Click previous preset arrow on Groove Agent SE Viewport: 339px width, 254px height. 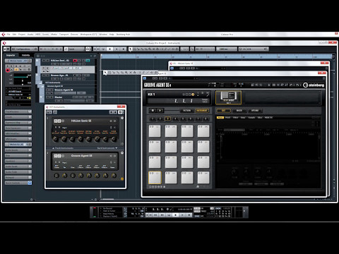coord(111,156)
